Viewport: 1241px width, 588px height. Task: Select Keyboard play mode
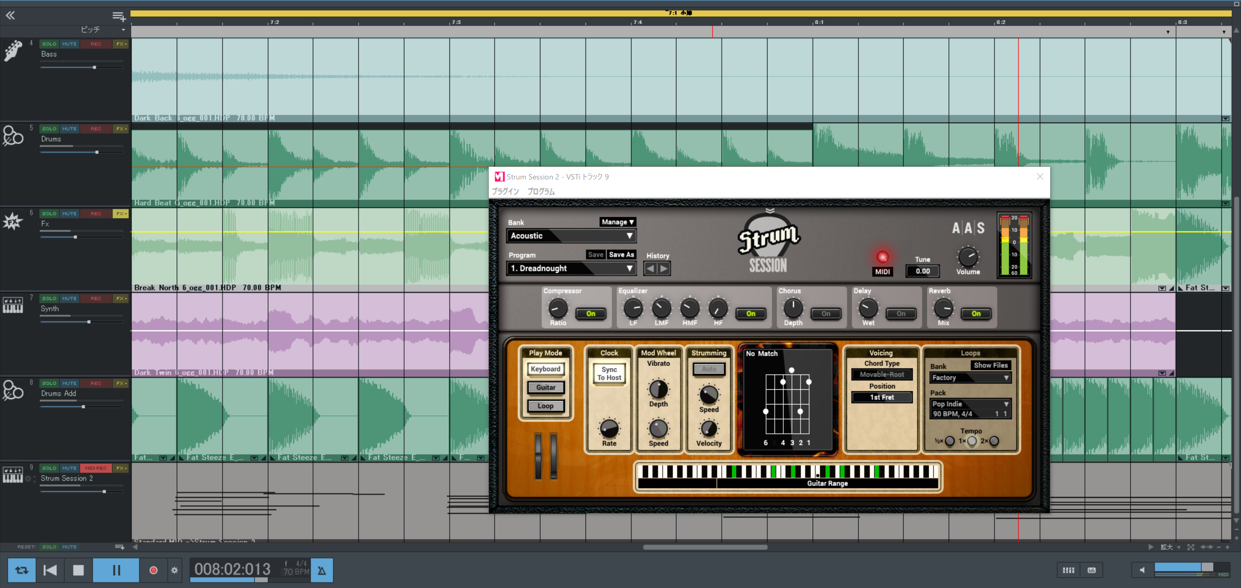point(545,369)
